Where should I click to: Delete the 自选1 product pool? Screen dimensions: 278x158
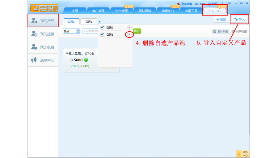tap(129, 34)
